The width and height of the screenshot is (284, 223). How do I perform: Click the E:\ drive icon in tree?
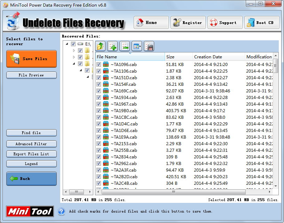click(x=80, y=44)
